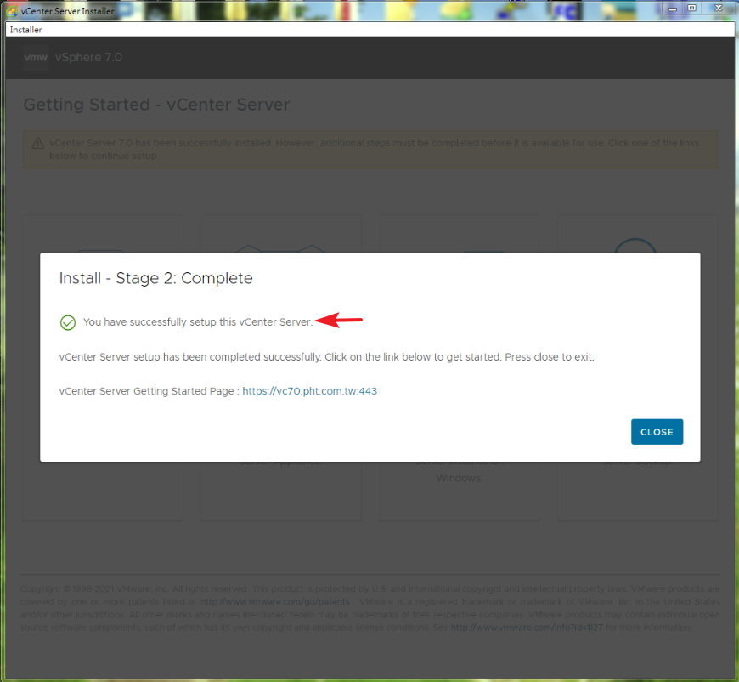The width and height of the screenshot is (739, 682).
Task: Click the warning triangle icon in the banner
Action: tap(37, 144)
